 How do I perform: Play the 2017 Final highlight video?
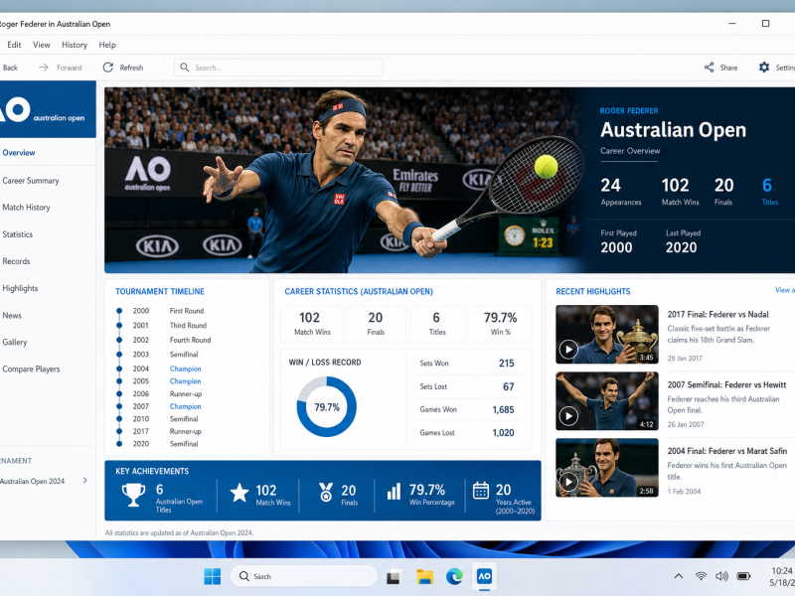pos(568,350)
